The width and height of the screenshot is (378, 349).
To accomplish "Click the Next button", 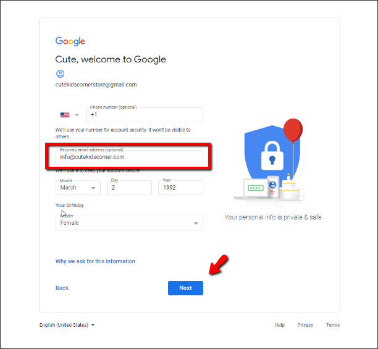I will pyautogui.click(x=185, y=288).
